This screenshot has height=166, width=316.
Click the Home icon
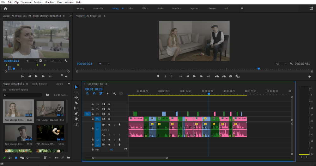[x=5, y=9]
